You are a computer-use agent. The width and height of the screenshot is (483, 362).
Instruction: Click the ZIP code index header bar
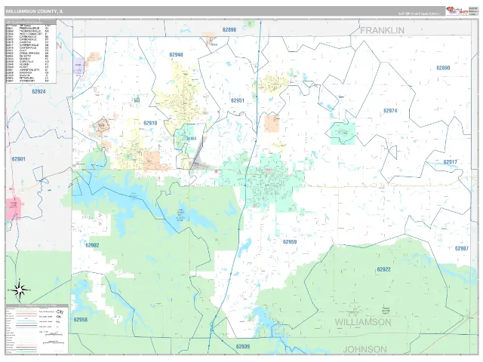31,22
